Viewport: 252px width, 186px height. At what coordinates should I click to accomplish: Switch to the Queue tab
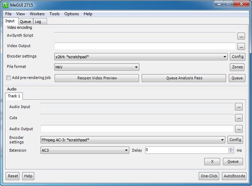(x=25, y=21)
